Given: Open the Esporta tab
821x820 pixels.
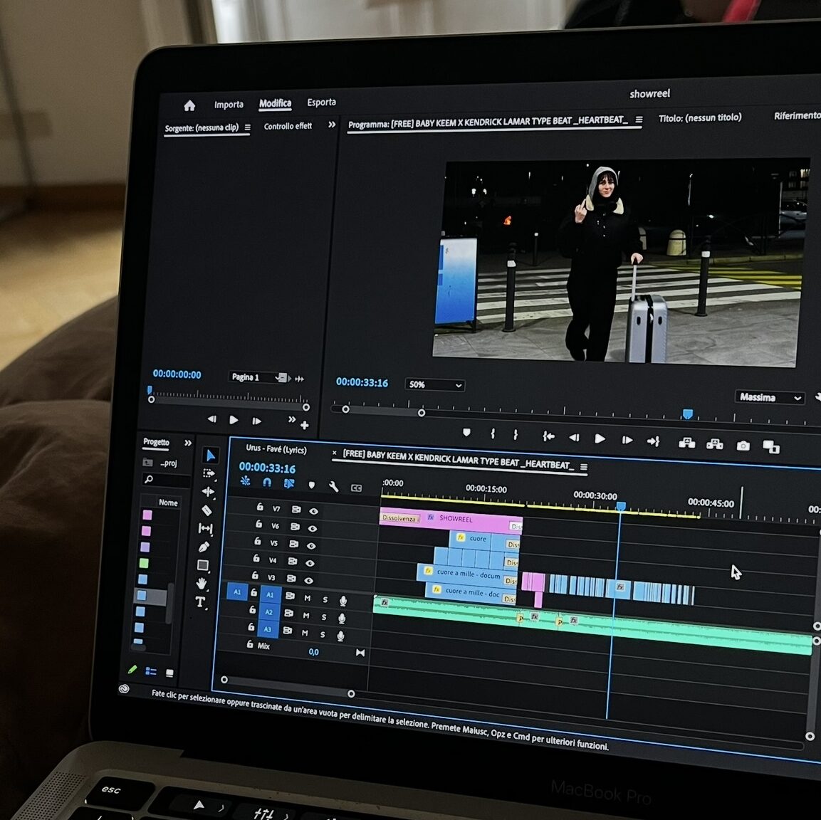Looking at the screenshot, I should click(x=321, y=102).
